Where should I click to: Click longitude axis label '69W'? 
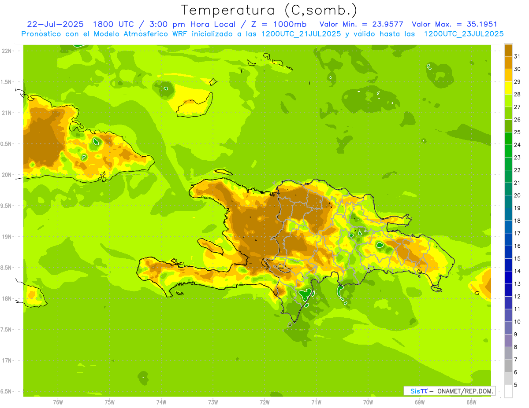coord(420,402)
